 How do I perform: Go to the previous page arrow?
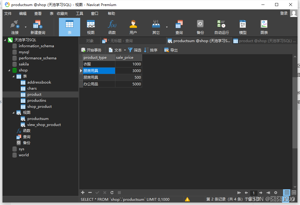click(246, 193)
